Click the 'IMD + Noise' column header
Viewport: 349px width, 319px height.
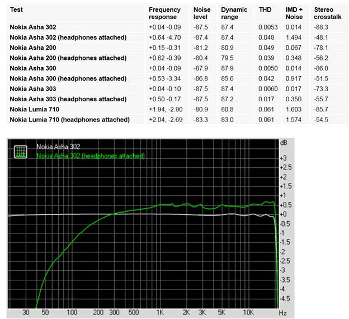tap(294, 13)
